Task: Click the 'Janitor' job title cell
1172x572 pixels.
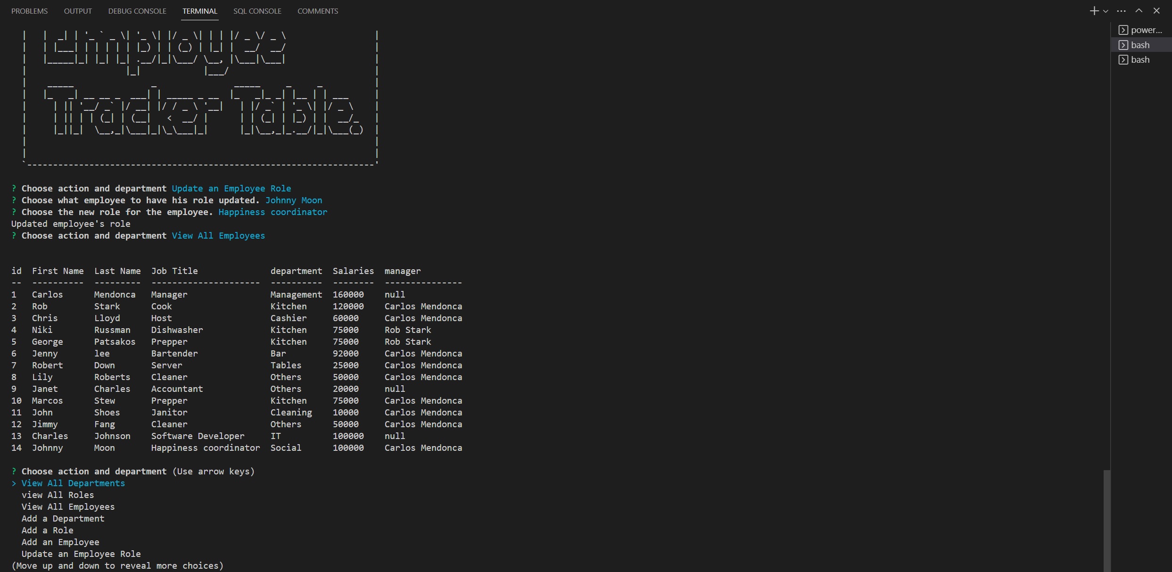Action: 169,413
